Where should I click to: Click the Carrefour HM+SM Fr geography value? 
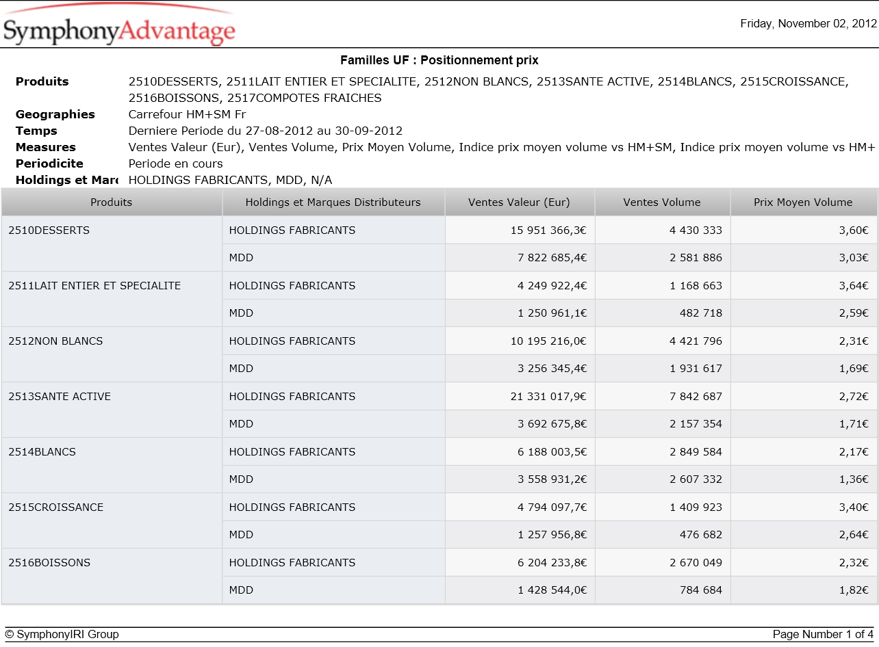187,114
